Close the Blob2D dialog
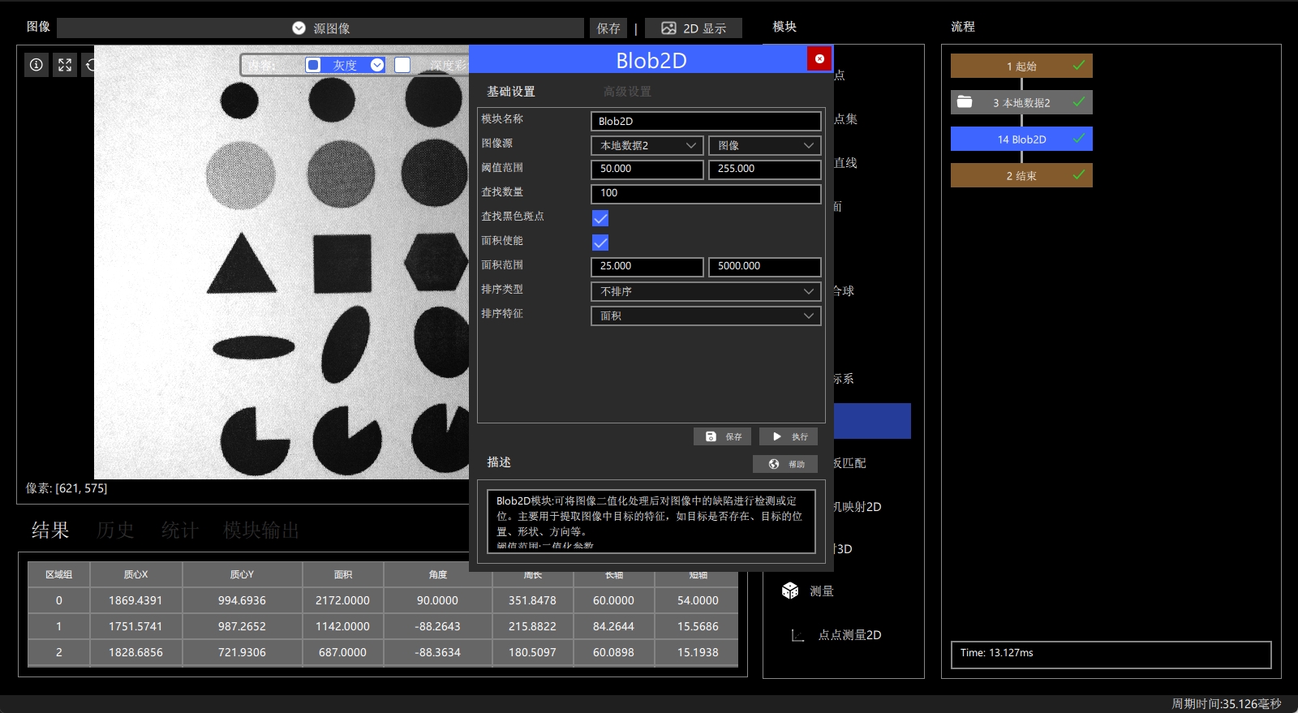The width and height of the screenshot is (1298, 713). point(819,58)
